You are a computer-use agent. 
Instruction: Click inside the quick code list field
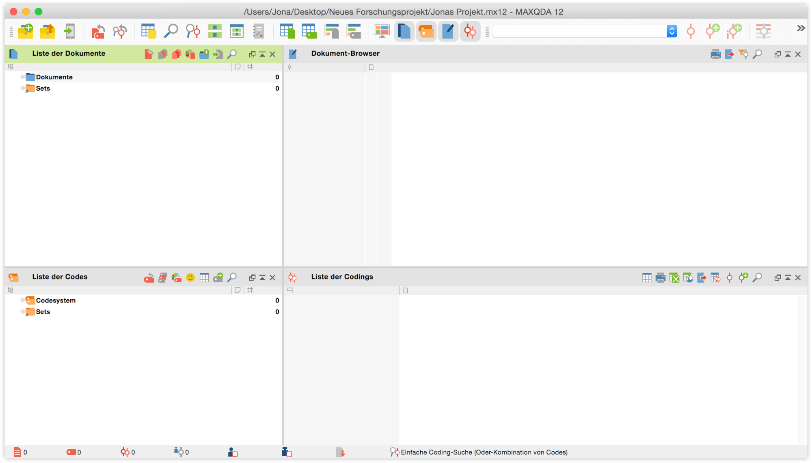click(x=579, y=31)
